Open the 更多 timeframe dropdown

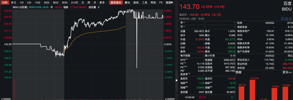click(x=102, y=3)
